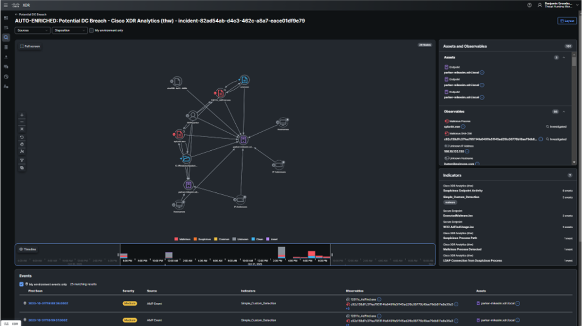Enable the My environment only checkbox
Image resolution: width=582 pixels, height=326 pixels.
(x=91, y=30)
